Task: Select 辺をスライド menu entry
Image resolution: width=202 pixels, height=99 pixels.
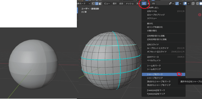Action: coord(163,44)
